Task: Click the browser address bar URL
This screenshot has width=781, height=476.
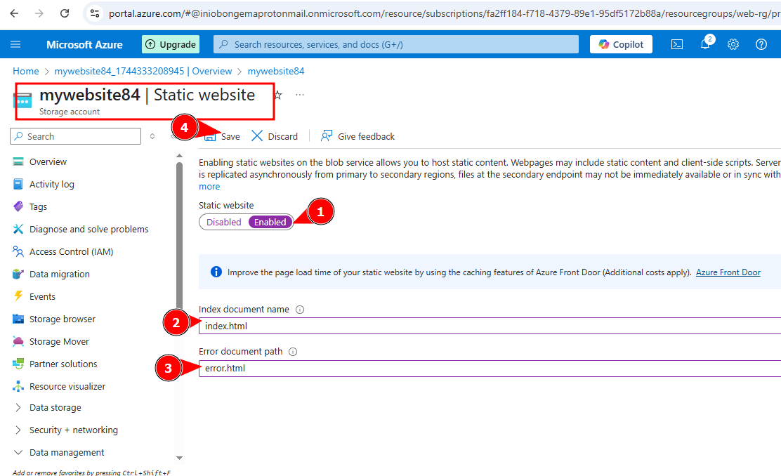Action: pos(443,13)
